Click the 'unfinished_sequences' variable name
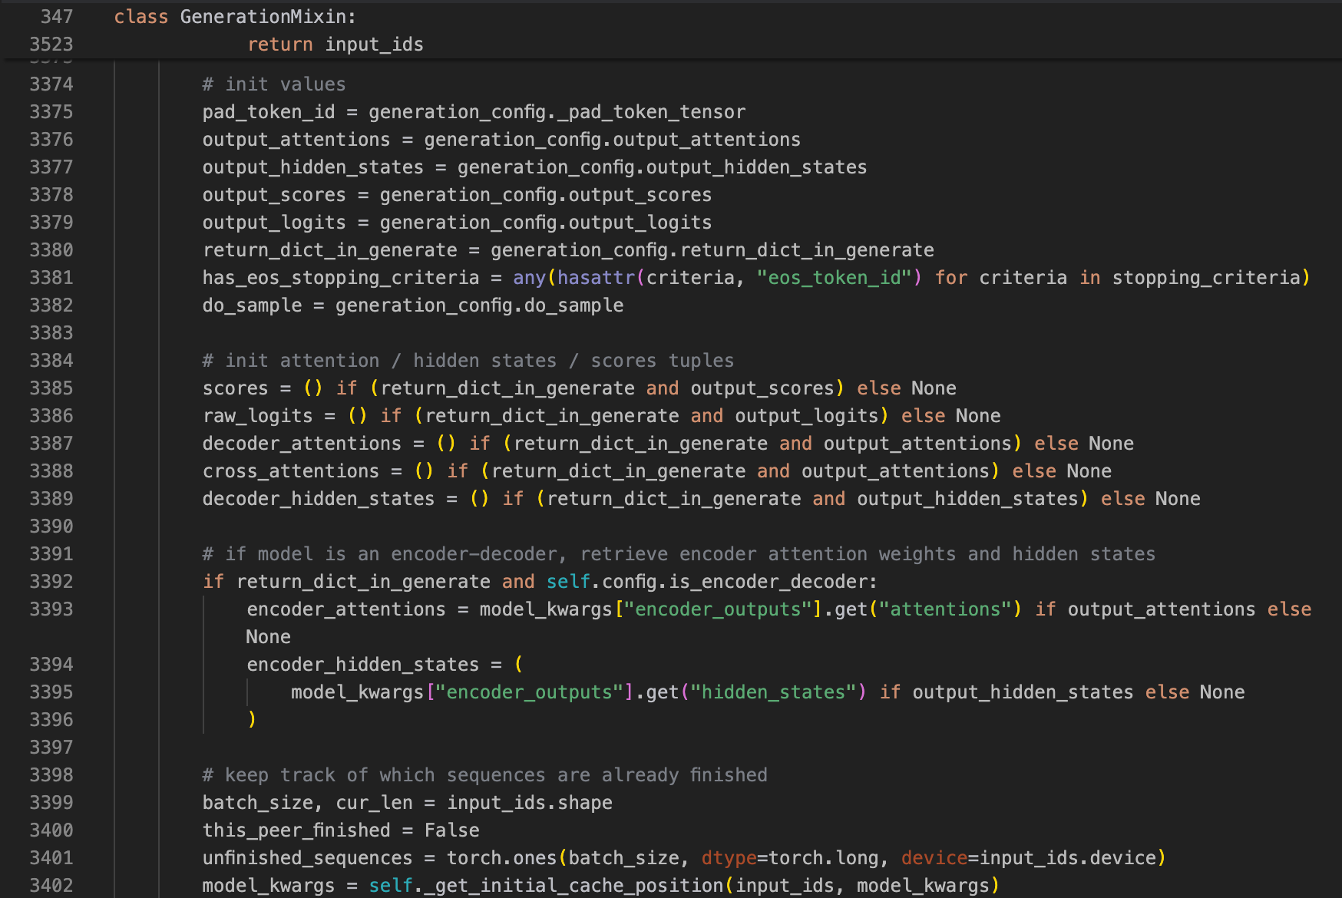This screenshot has height=898, width=1342. click(307, 858)
